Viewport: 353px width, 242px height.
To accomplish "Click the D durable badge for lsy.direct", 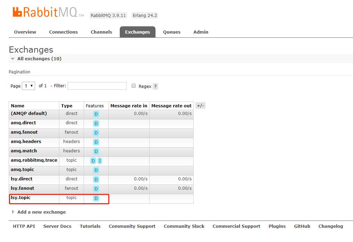I will [x=96, y=180].
